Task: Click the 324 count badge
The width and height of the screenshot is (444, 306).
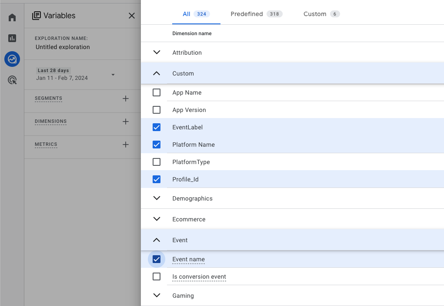Action: tap(202, 14)
